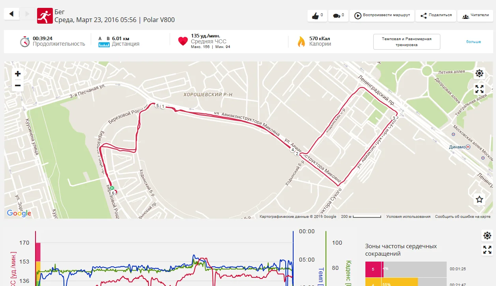Viewport: 496px width, 286px height.
Task: Expand the map to fullscreen
Action: point(479,89)
